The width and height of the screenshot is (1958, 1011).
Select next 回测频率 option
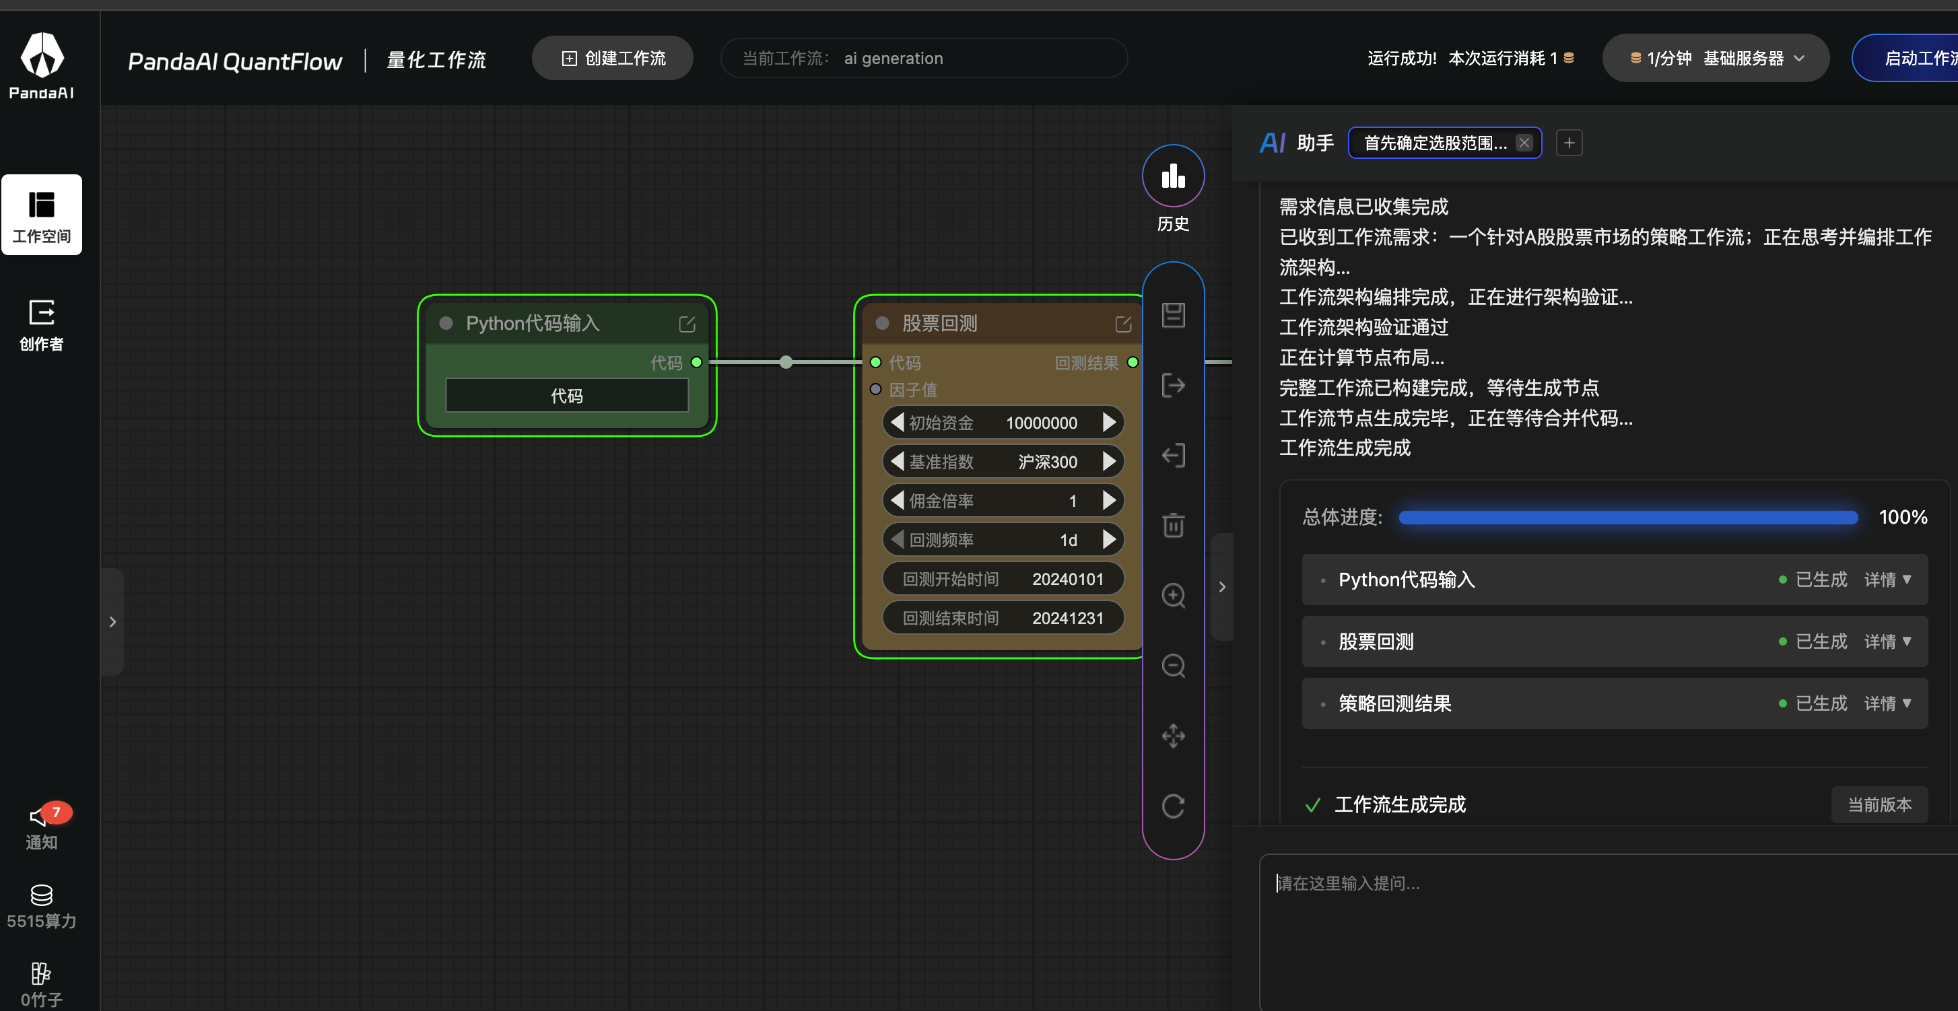point(1109,539)
